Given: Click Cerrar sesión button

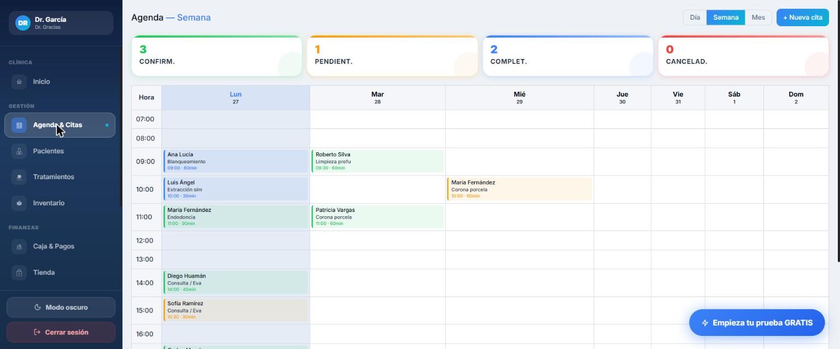Looking at the screenshot, I should point(61,332).
